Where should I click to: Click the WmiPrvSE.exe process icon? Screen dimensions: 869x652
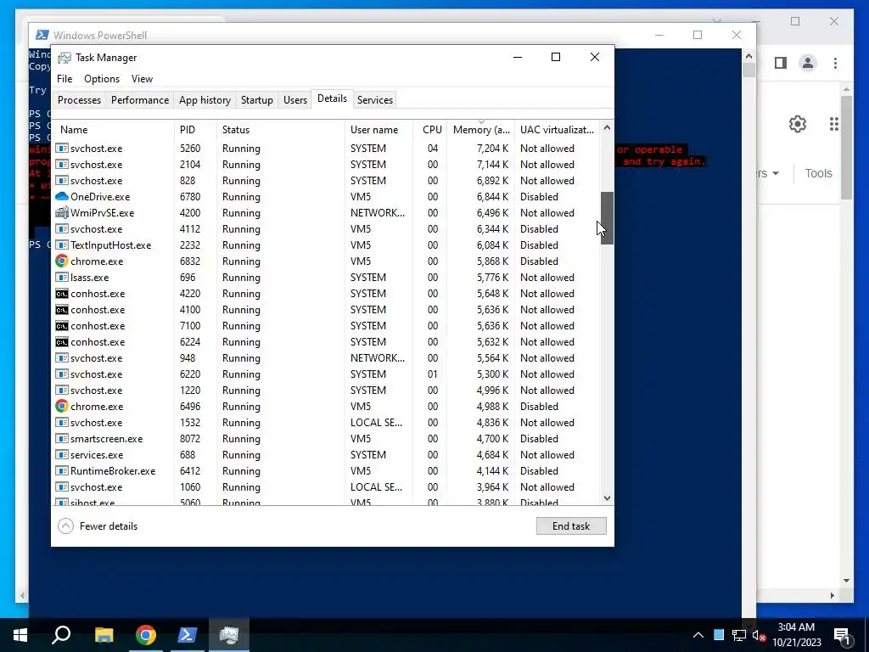(x=62, y=213)
